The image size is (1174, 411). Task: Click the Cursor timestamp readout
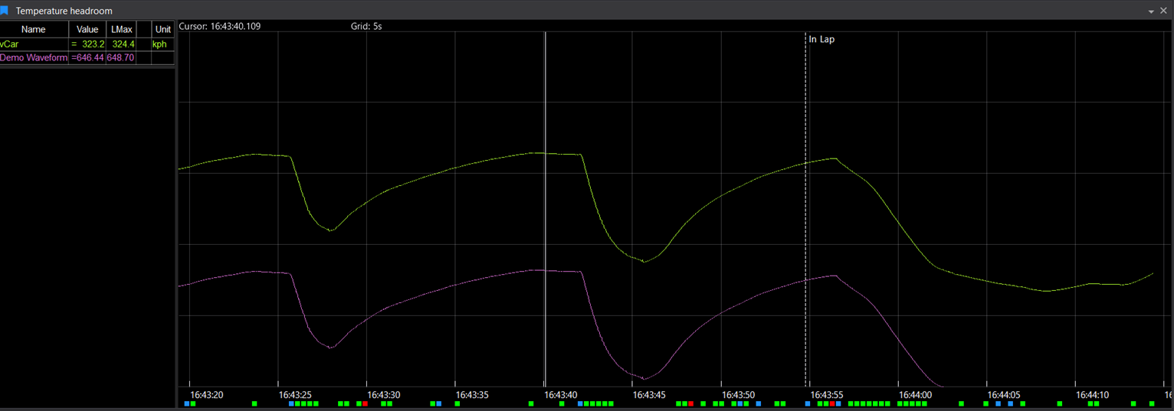click(220, 27)
